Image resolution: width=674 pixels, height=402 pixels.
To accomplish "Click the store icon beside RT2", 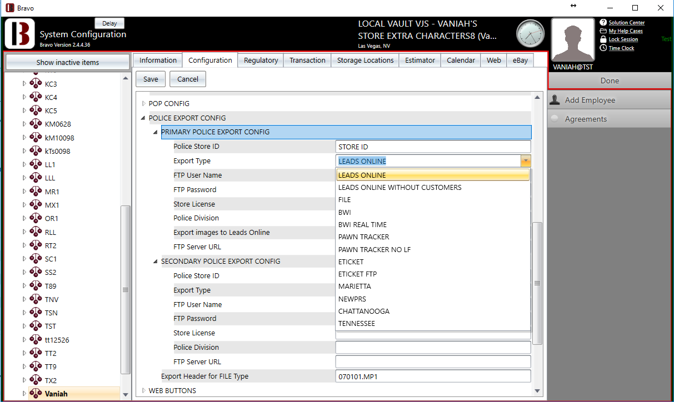I will pyautogui.click(x=36, y=245).
